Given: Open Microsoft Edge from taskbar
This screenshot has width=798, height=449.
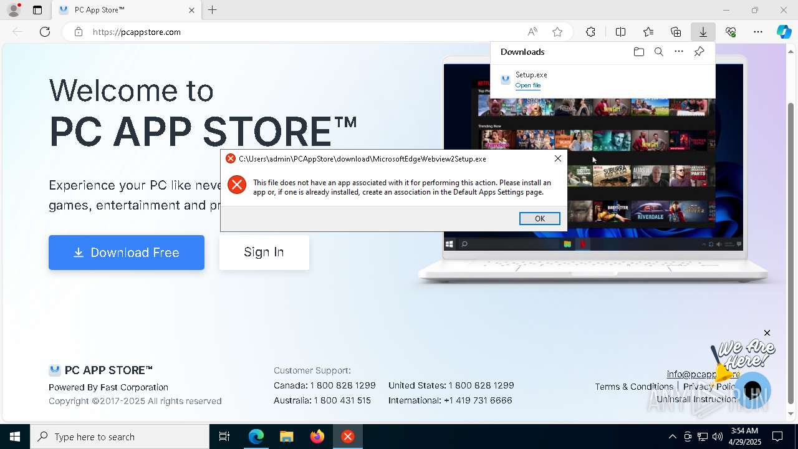Looking at the screenshot, I should 256,437.
